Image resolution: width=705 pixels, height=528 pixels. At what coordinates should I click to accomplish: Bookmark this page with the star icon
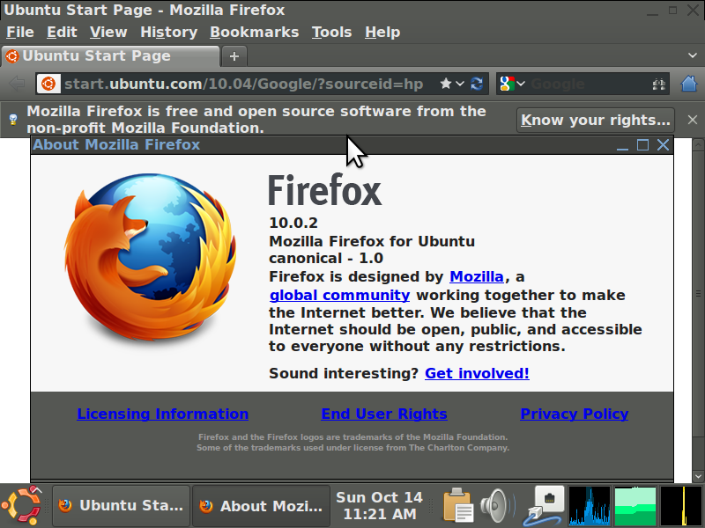[x=446, y=84]
